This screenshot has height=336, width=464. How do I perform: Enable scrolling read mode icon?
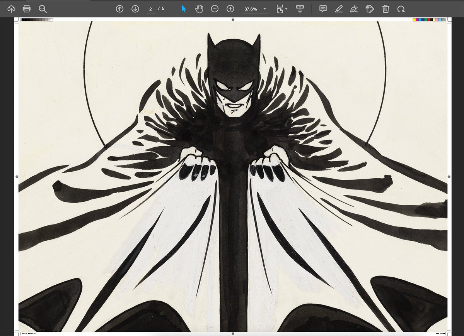(300, 8)
